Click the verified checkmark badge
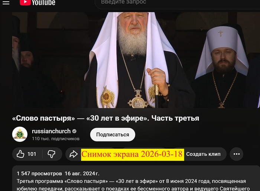This screenshot has width=260, height=191. pos(74,131)
